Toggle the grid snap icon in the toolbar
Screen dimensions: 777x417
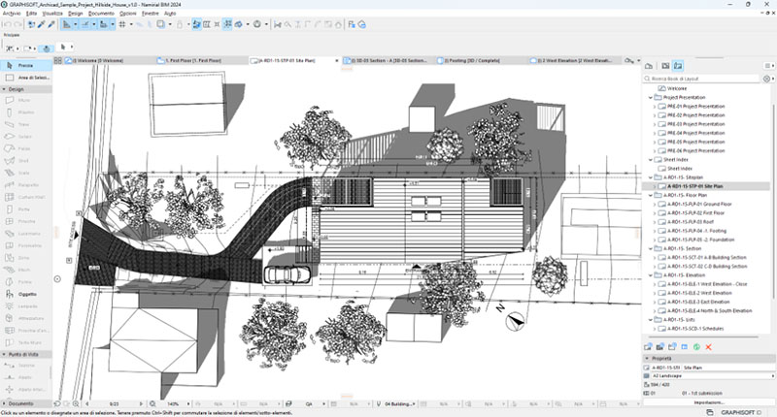click(x=123, y=23)
